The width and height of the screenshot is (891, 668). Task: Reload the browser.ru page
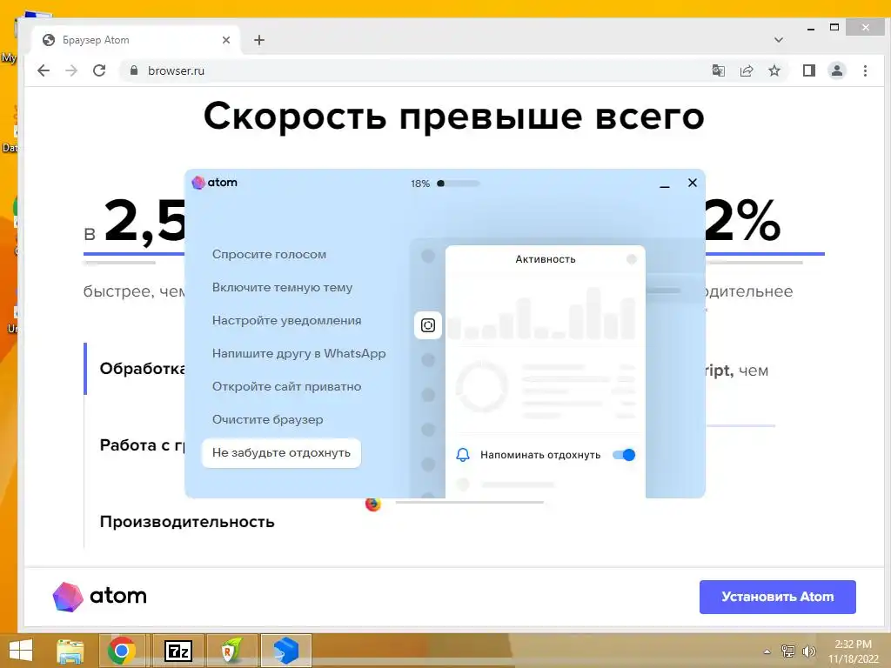99,70
